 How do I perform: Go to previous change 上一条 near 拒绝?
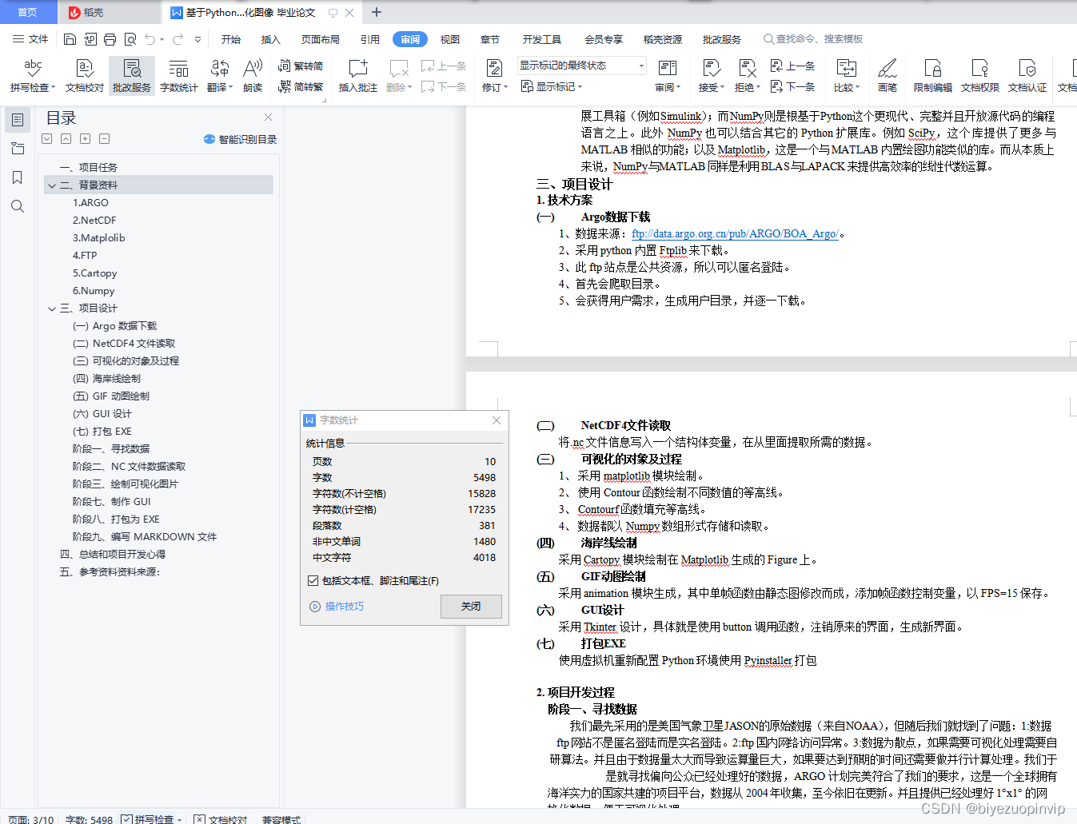pos(792,66)
